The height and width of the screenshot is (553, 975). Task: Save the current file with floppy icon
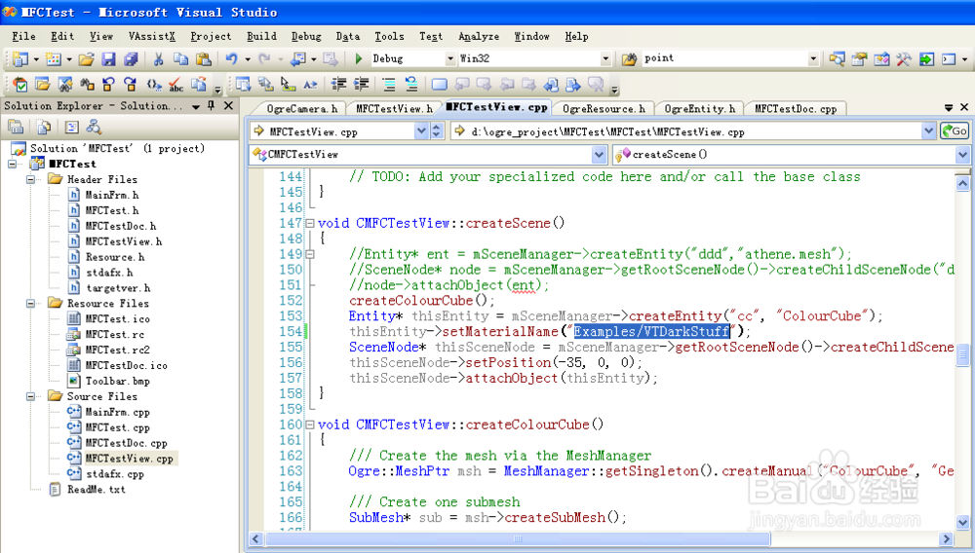tap(108, 59)
